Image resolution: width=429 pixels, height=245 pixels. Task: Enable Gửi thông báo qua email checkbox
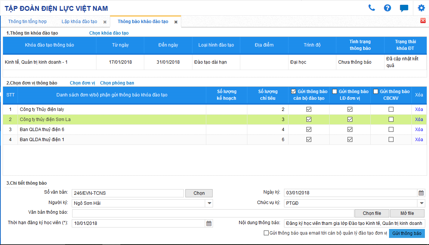tap(266, 233)
